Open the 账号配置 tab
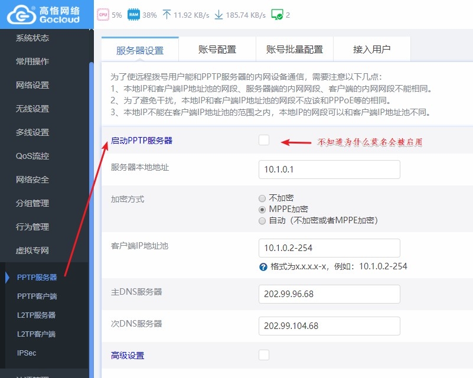 pos(217,50)
